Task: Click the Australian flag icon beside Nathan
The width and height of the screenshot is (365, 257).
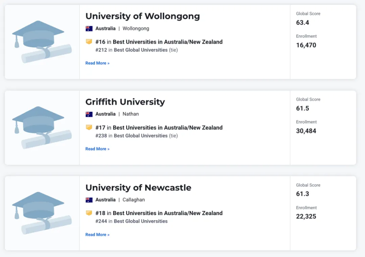Action: [x=89, y=114]
